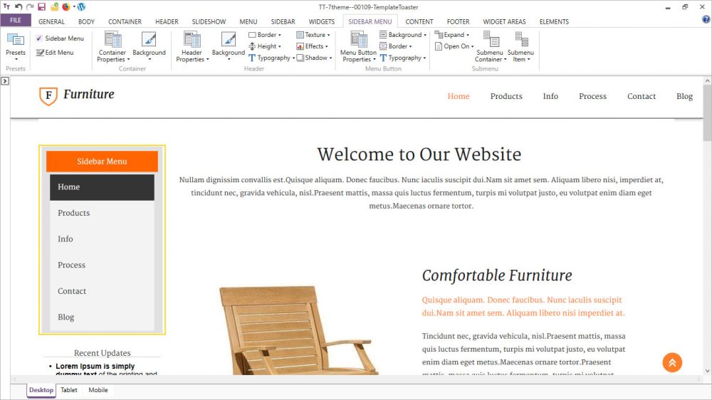Switch to the WIDGET AREAS ribbon tab

point(504,22)
